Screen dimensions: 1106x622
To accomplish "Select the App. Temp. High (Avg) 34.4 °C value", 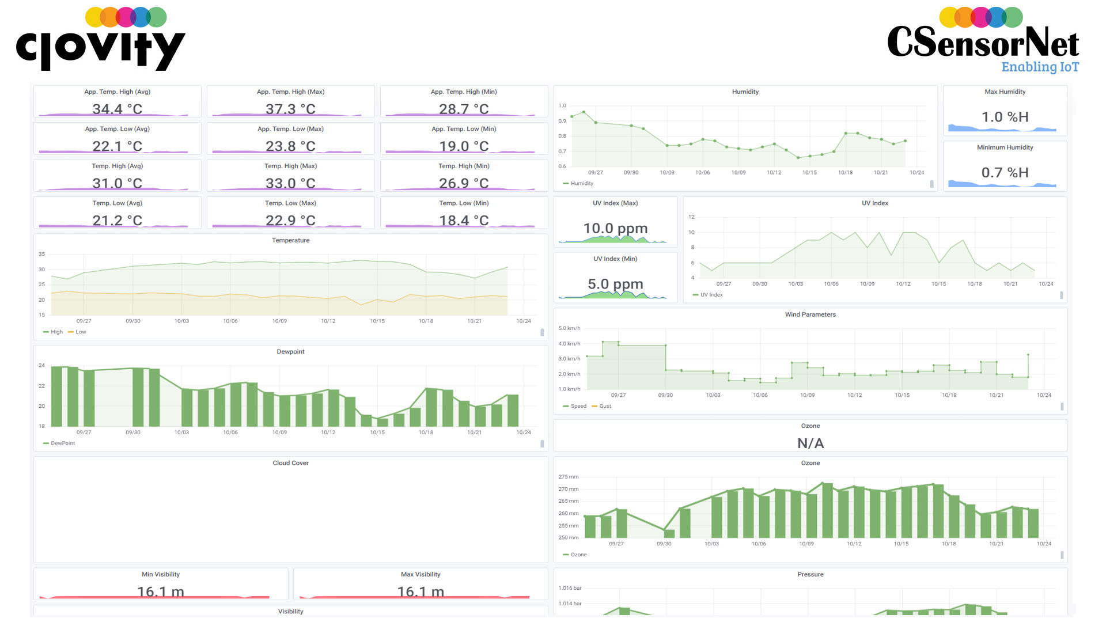I will pos(118,109).
